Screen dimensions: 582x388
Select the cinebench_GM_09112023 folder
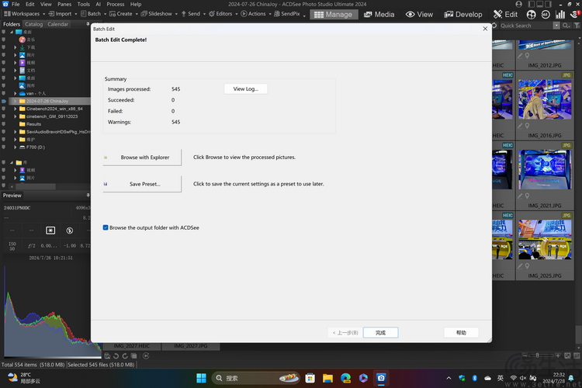point(52,116)
